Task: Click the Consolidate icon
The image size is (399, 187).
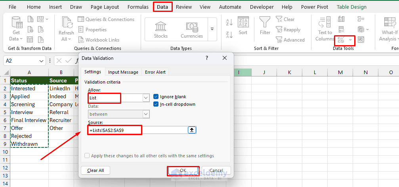Action: click(361, 19)
